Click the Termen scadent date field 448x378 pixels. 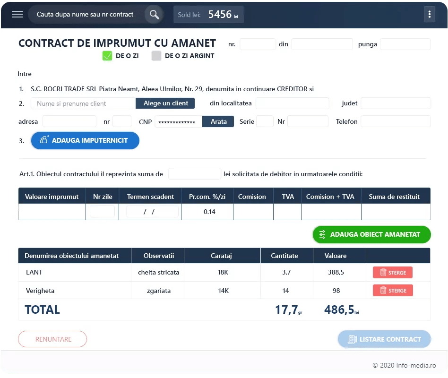pos(152,212)
